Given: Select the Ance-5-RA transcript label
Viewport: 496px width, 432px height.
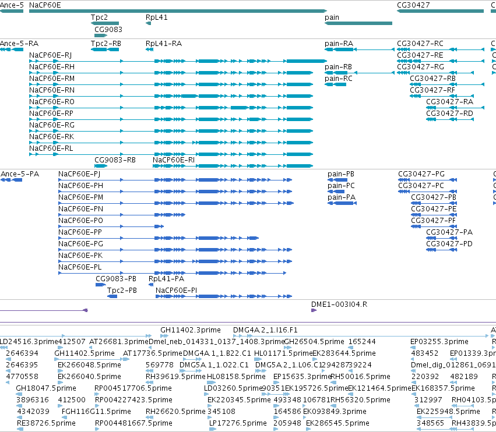Looking at the screenshot, I should click(x=19, y=44).
